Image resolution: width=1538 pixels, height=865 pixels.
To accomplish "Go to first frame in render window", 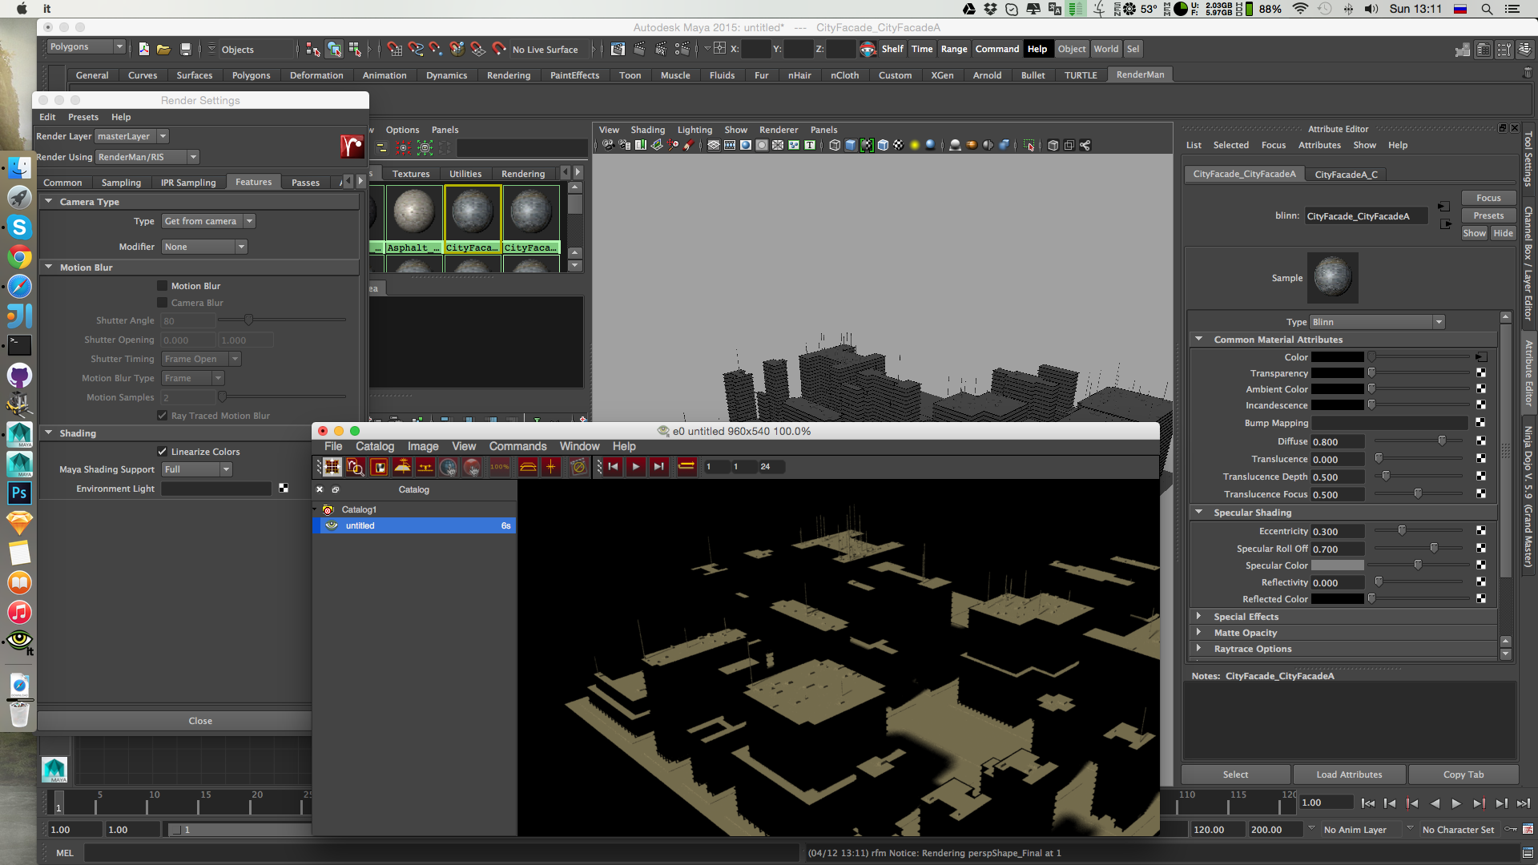I will coord(614,467).
